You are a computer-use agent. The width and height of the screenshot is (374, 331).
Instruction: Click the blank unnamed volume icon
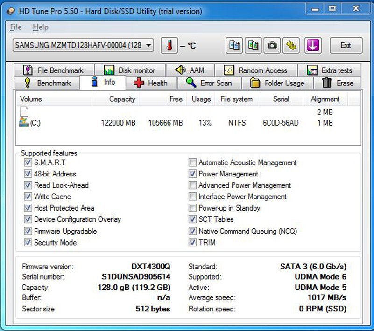click(24, 112)
